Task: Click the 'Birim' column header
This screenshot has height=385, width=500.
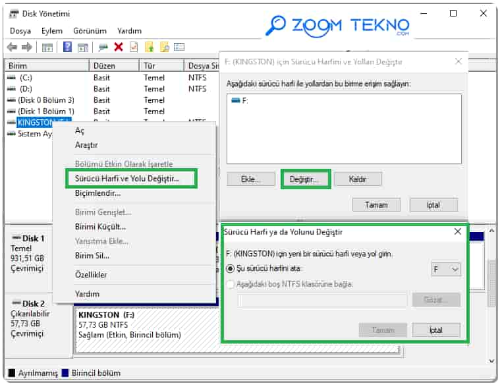Action: tap(47, 66)
